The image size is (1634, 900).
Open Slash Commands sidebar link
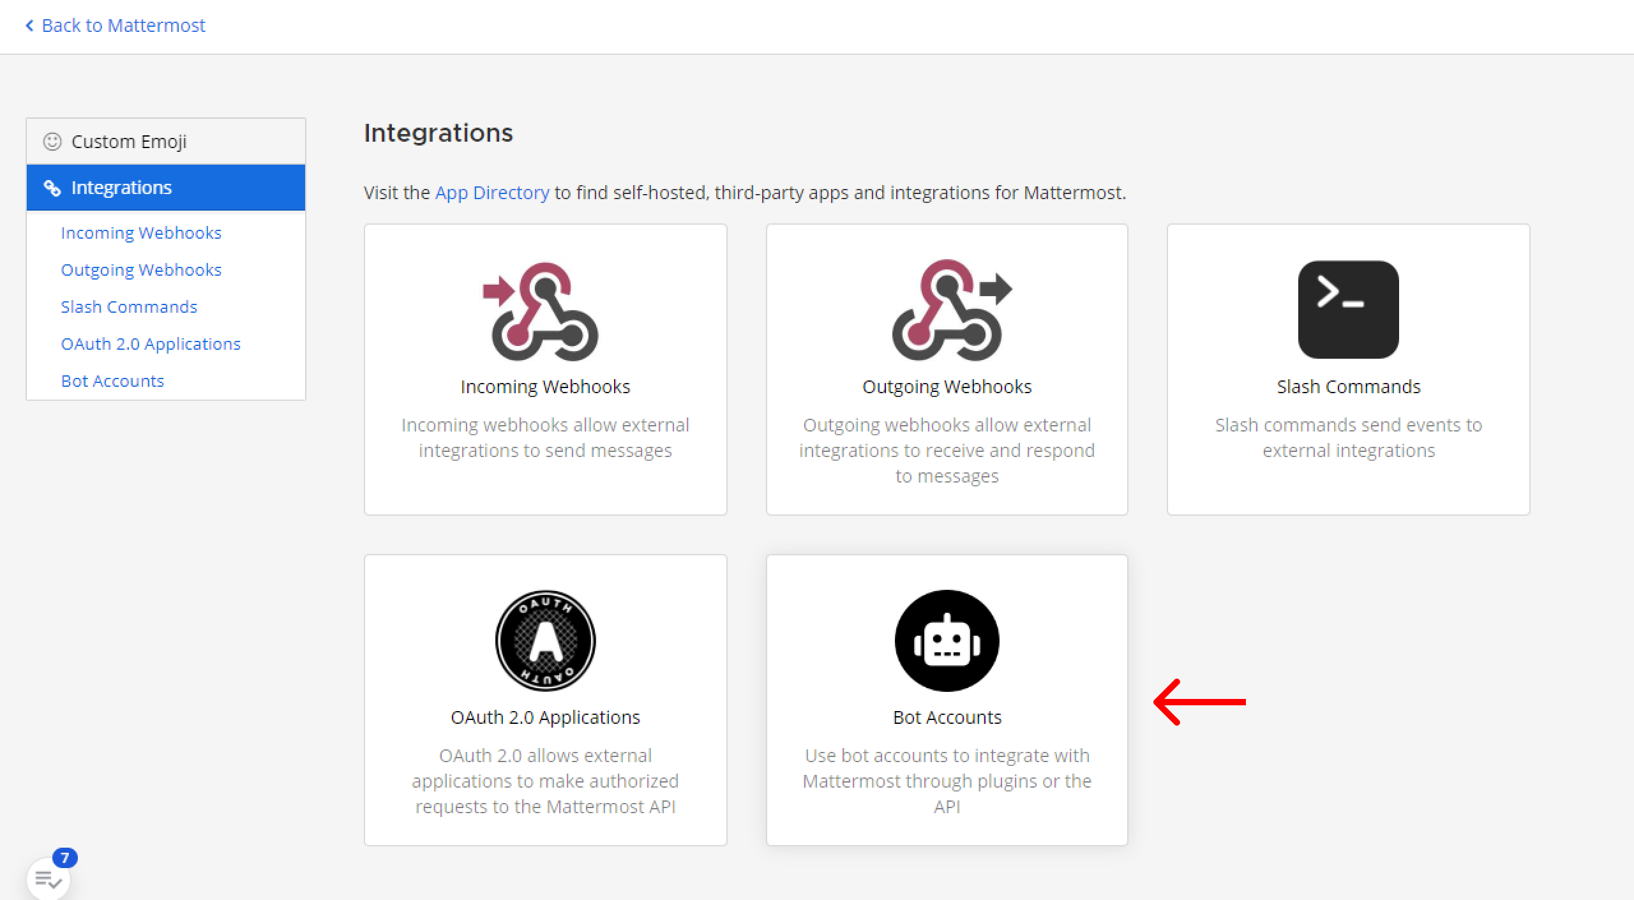pyautogui.click(x=129, y=307)
